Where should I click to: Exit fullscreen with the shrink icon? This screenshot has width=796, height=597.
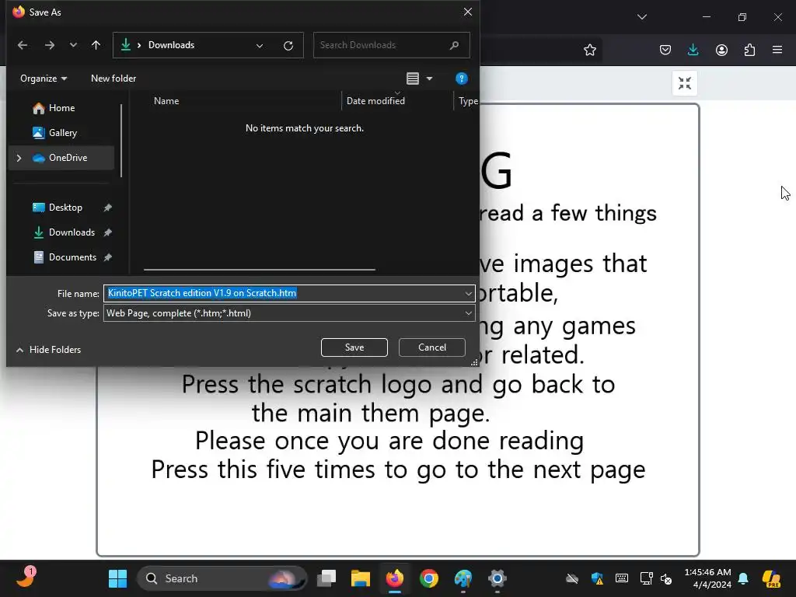click(685, 82)
